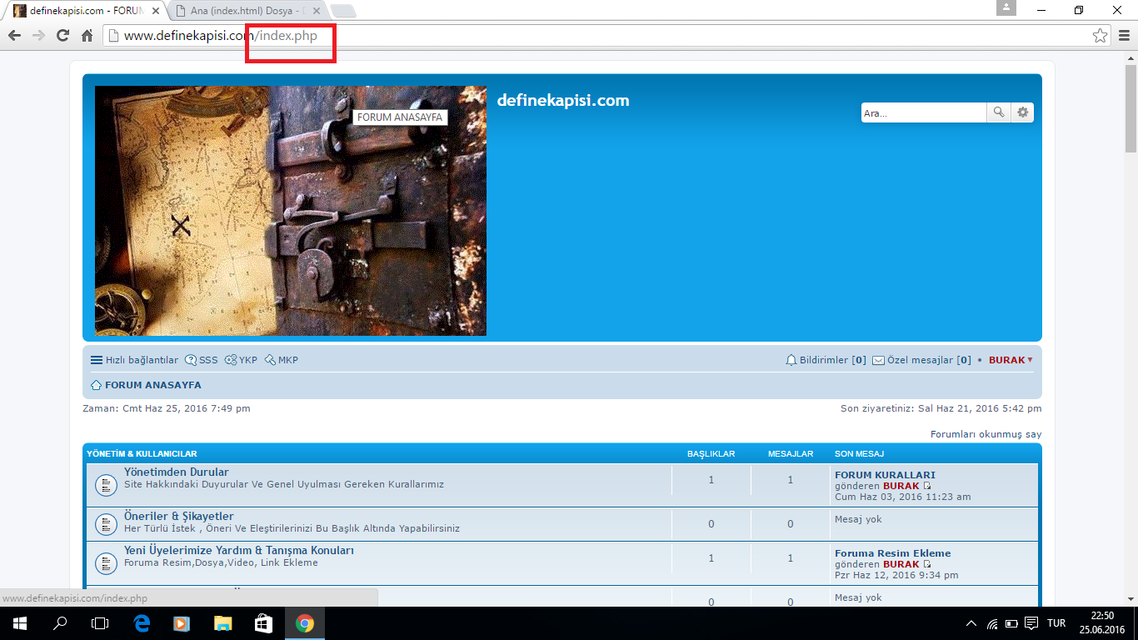The height and width of the screenshot is (640, 1138).
Task: Expand the BURAK user menu
Action: click(x=1011, y=360)
